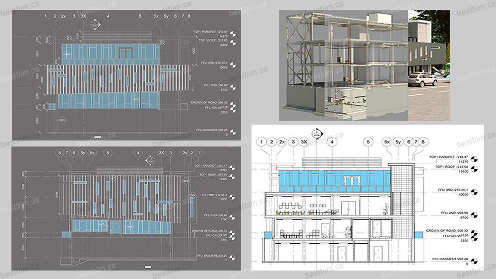Select grid bubble 8 in upper gray elevation
Screen dimensions: 496x279
point(189,16)
